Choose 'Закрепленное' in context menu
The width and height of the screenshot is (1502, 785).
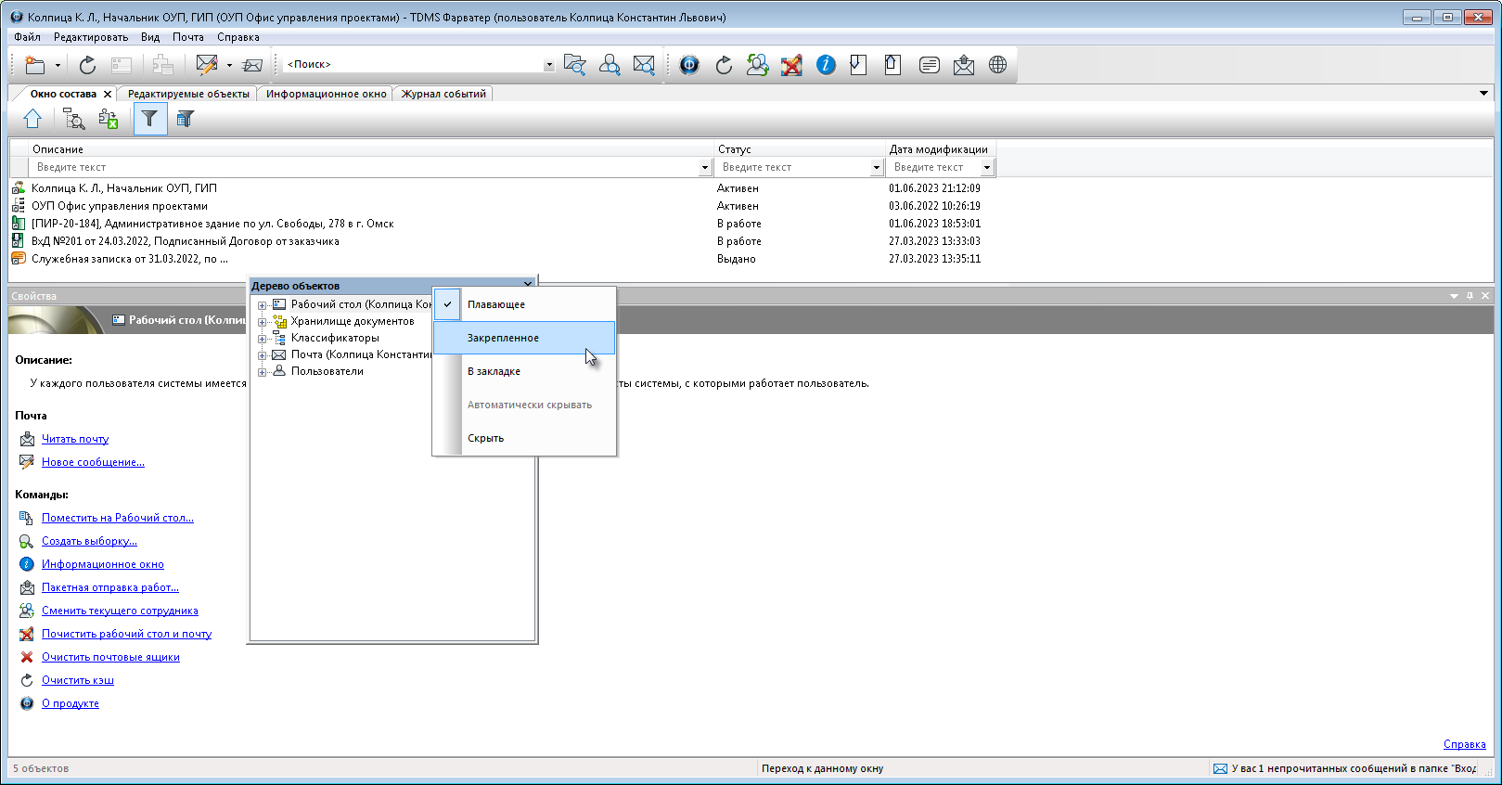point(524,338)
